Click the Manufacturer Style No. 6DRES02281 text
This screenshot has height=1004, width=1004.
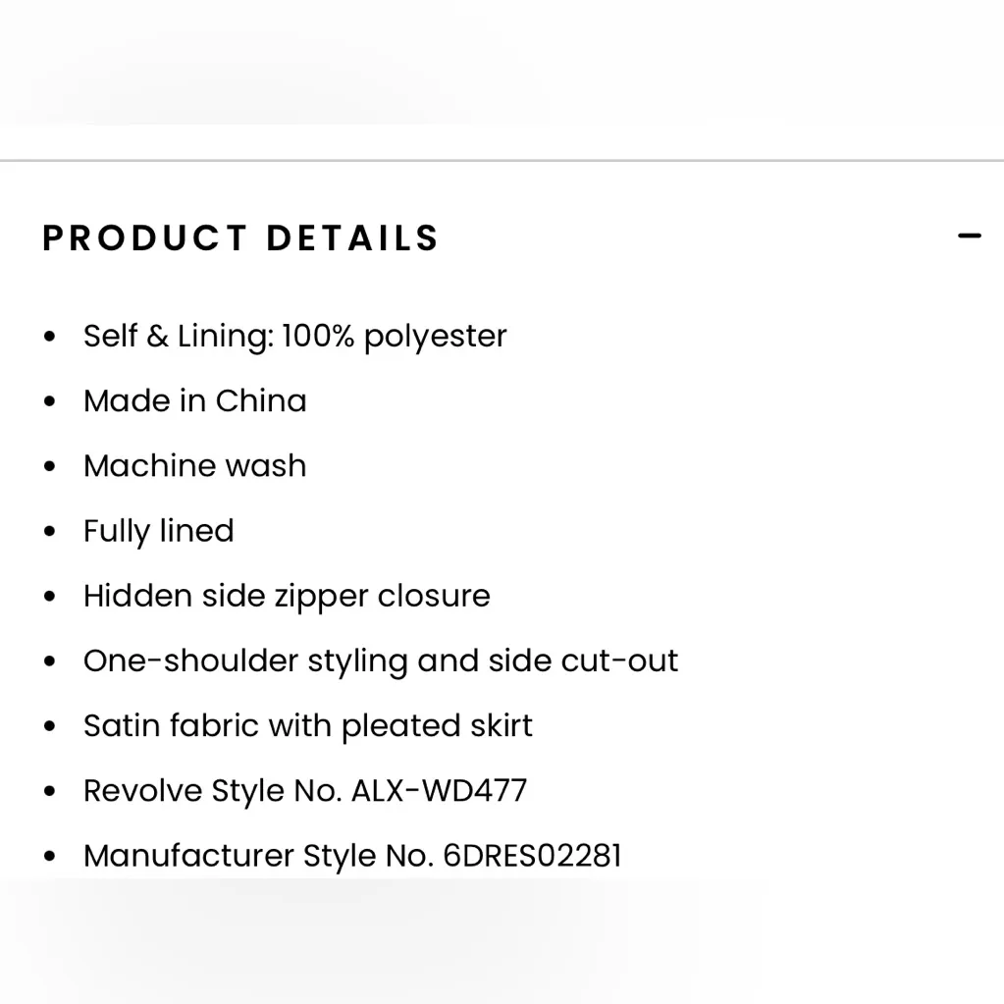coord(351,855)
